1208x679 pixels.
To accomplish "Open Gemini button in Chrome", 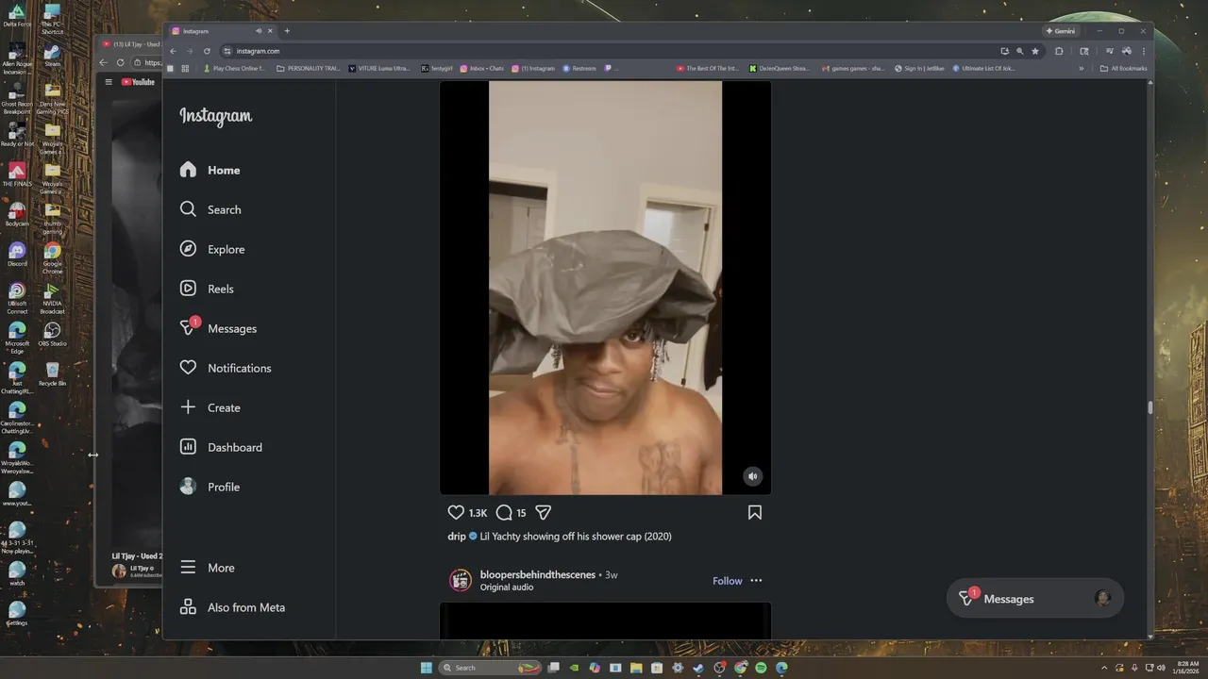I will (x=1061, y=31).
